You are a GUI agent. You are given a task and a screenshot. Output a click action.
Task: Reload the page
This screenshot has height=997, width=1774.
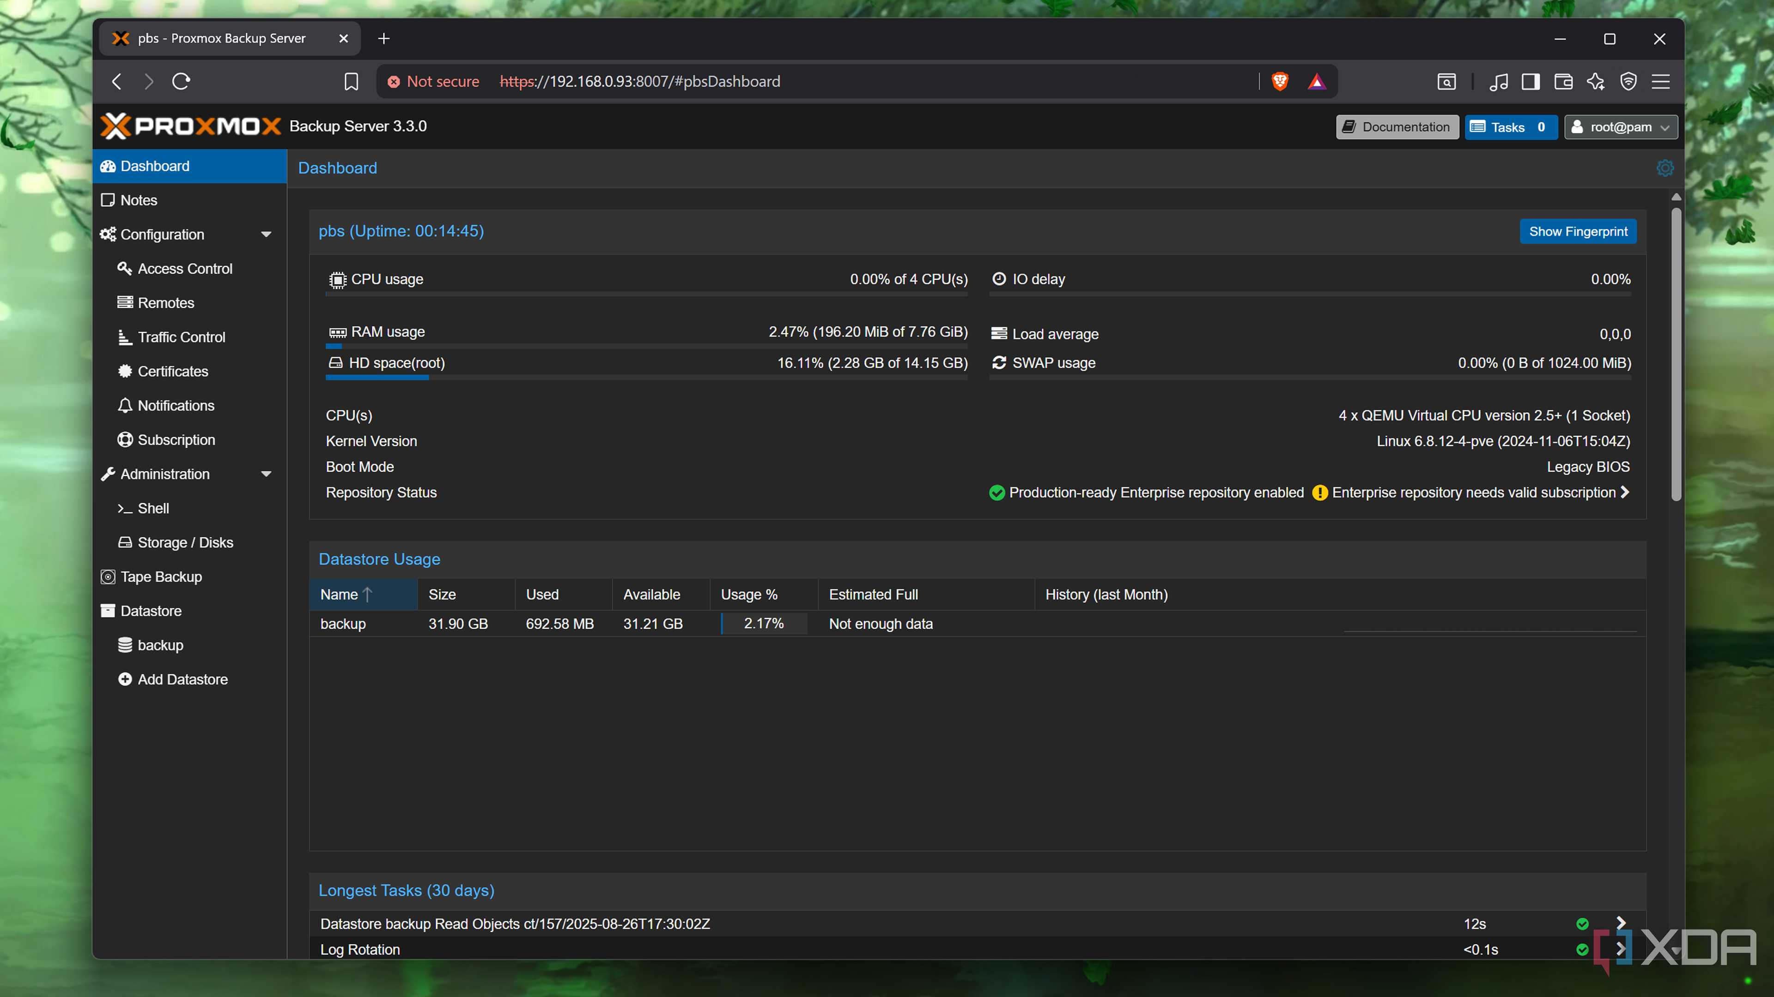181,81
